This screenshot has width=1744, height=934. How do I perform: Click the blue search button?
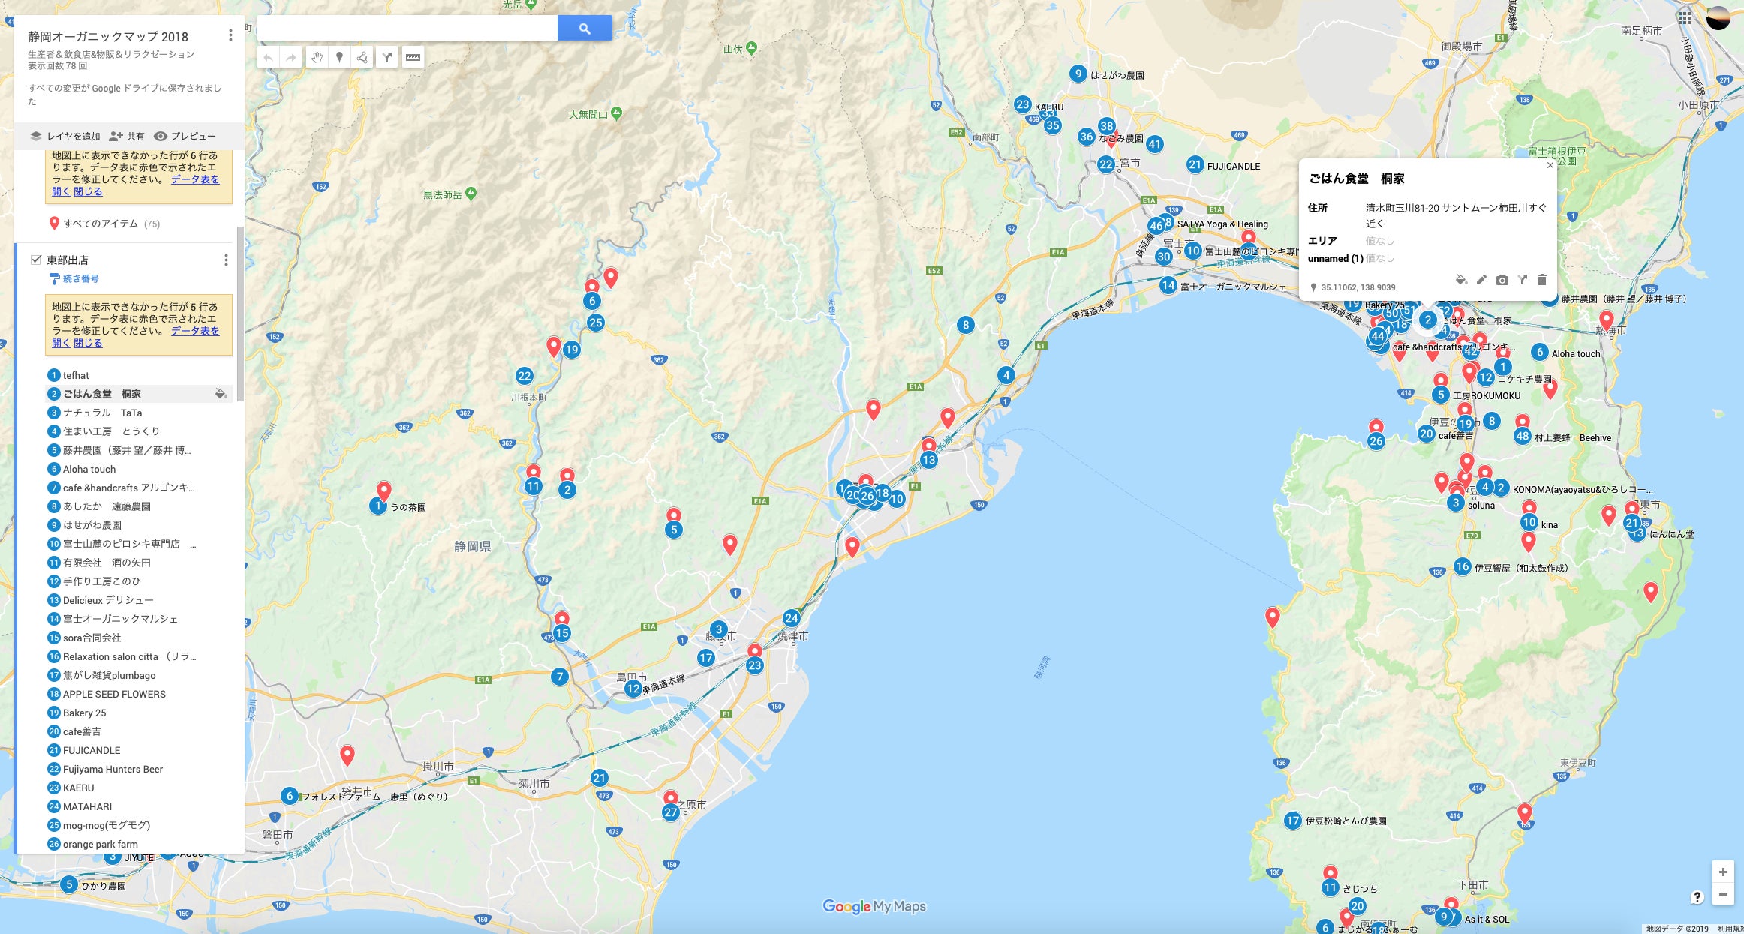pyautogui.click(x=585, y=29)
